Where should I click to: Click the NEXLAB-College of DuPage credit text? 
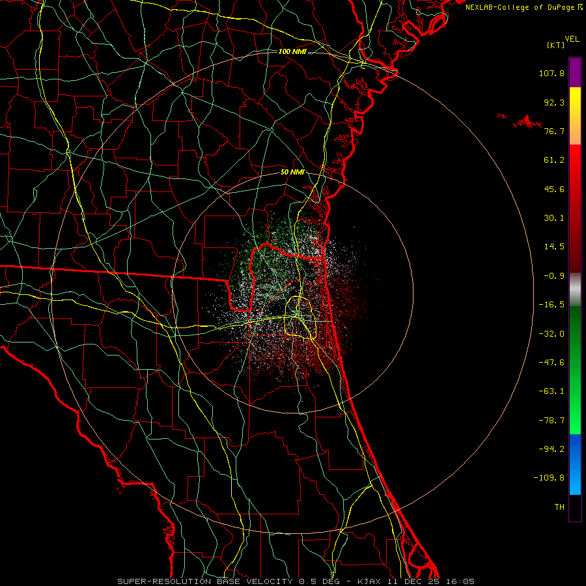523,7
